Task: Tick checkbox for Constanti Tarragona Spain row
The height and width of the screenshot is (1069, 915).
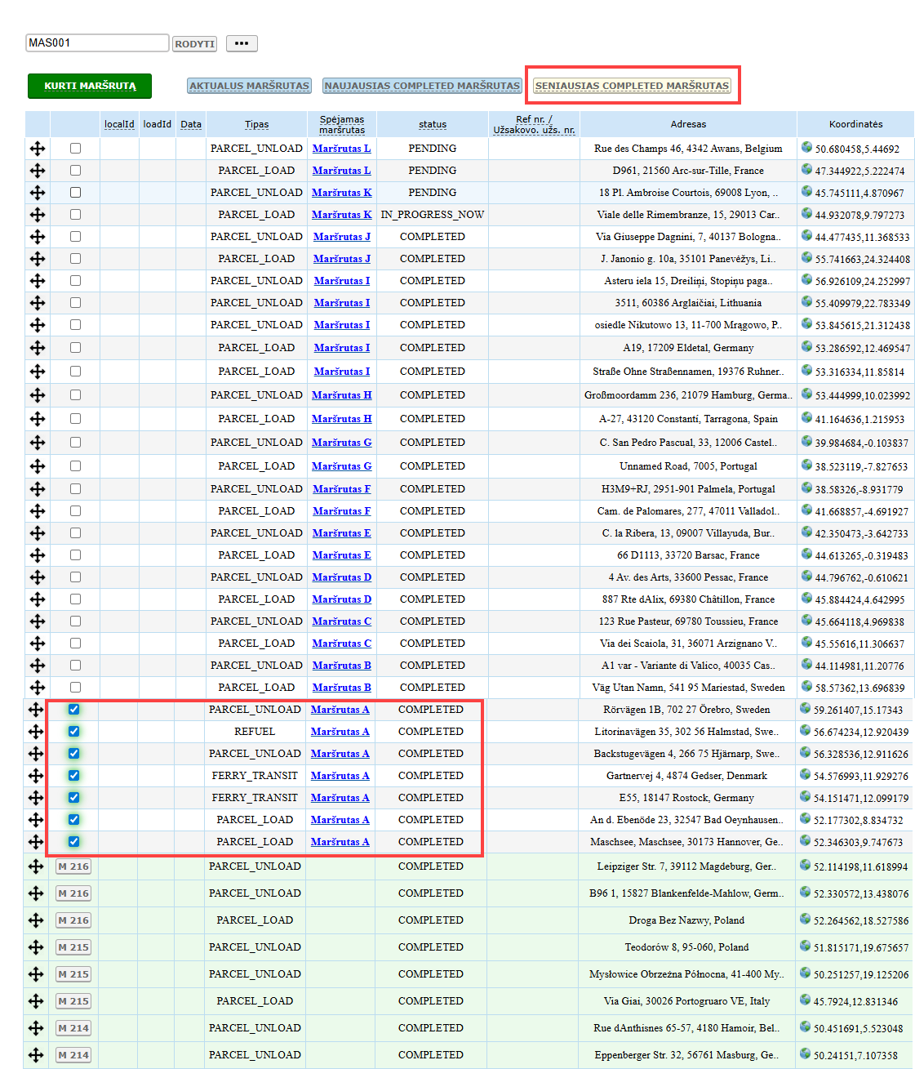Action: pos(75,419)
